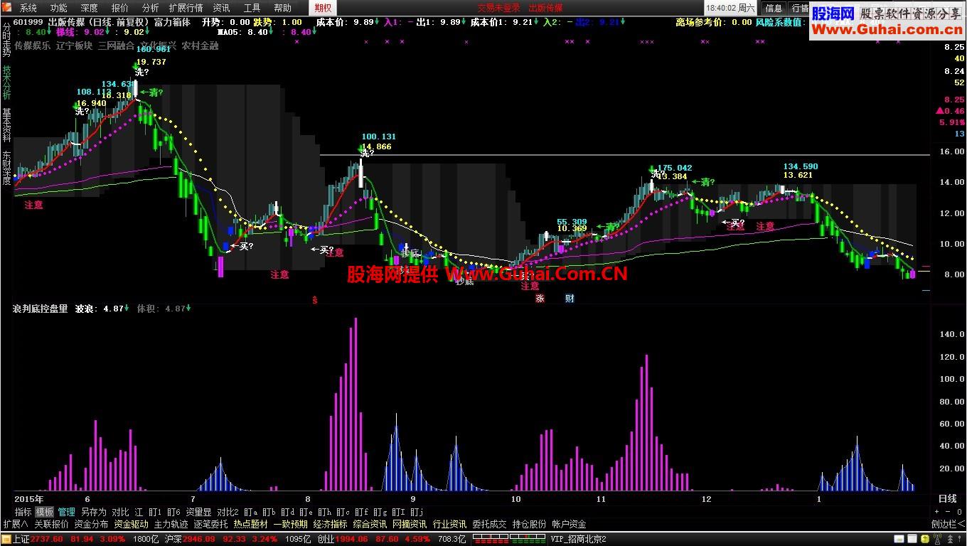The width and height of the screenshot is (967, 546).
Task: Collapse the 扩展∧ expander at the bottom
Action: coord(16,524)
